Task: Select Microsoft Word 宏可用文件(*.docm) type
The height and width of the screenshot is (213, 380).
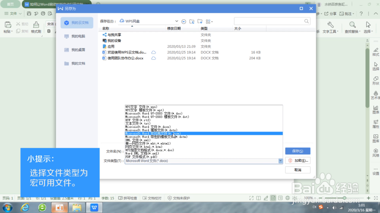Action: coord(204,134)
